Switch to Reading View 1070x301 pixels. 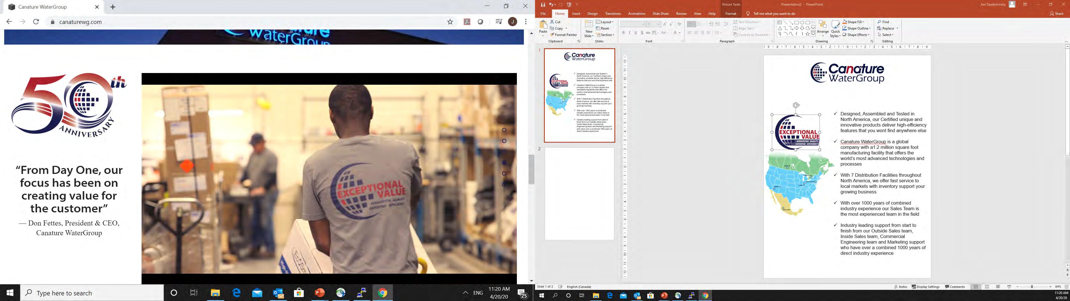(x=998, y=287)
